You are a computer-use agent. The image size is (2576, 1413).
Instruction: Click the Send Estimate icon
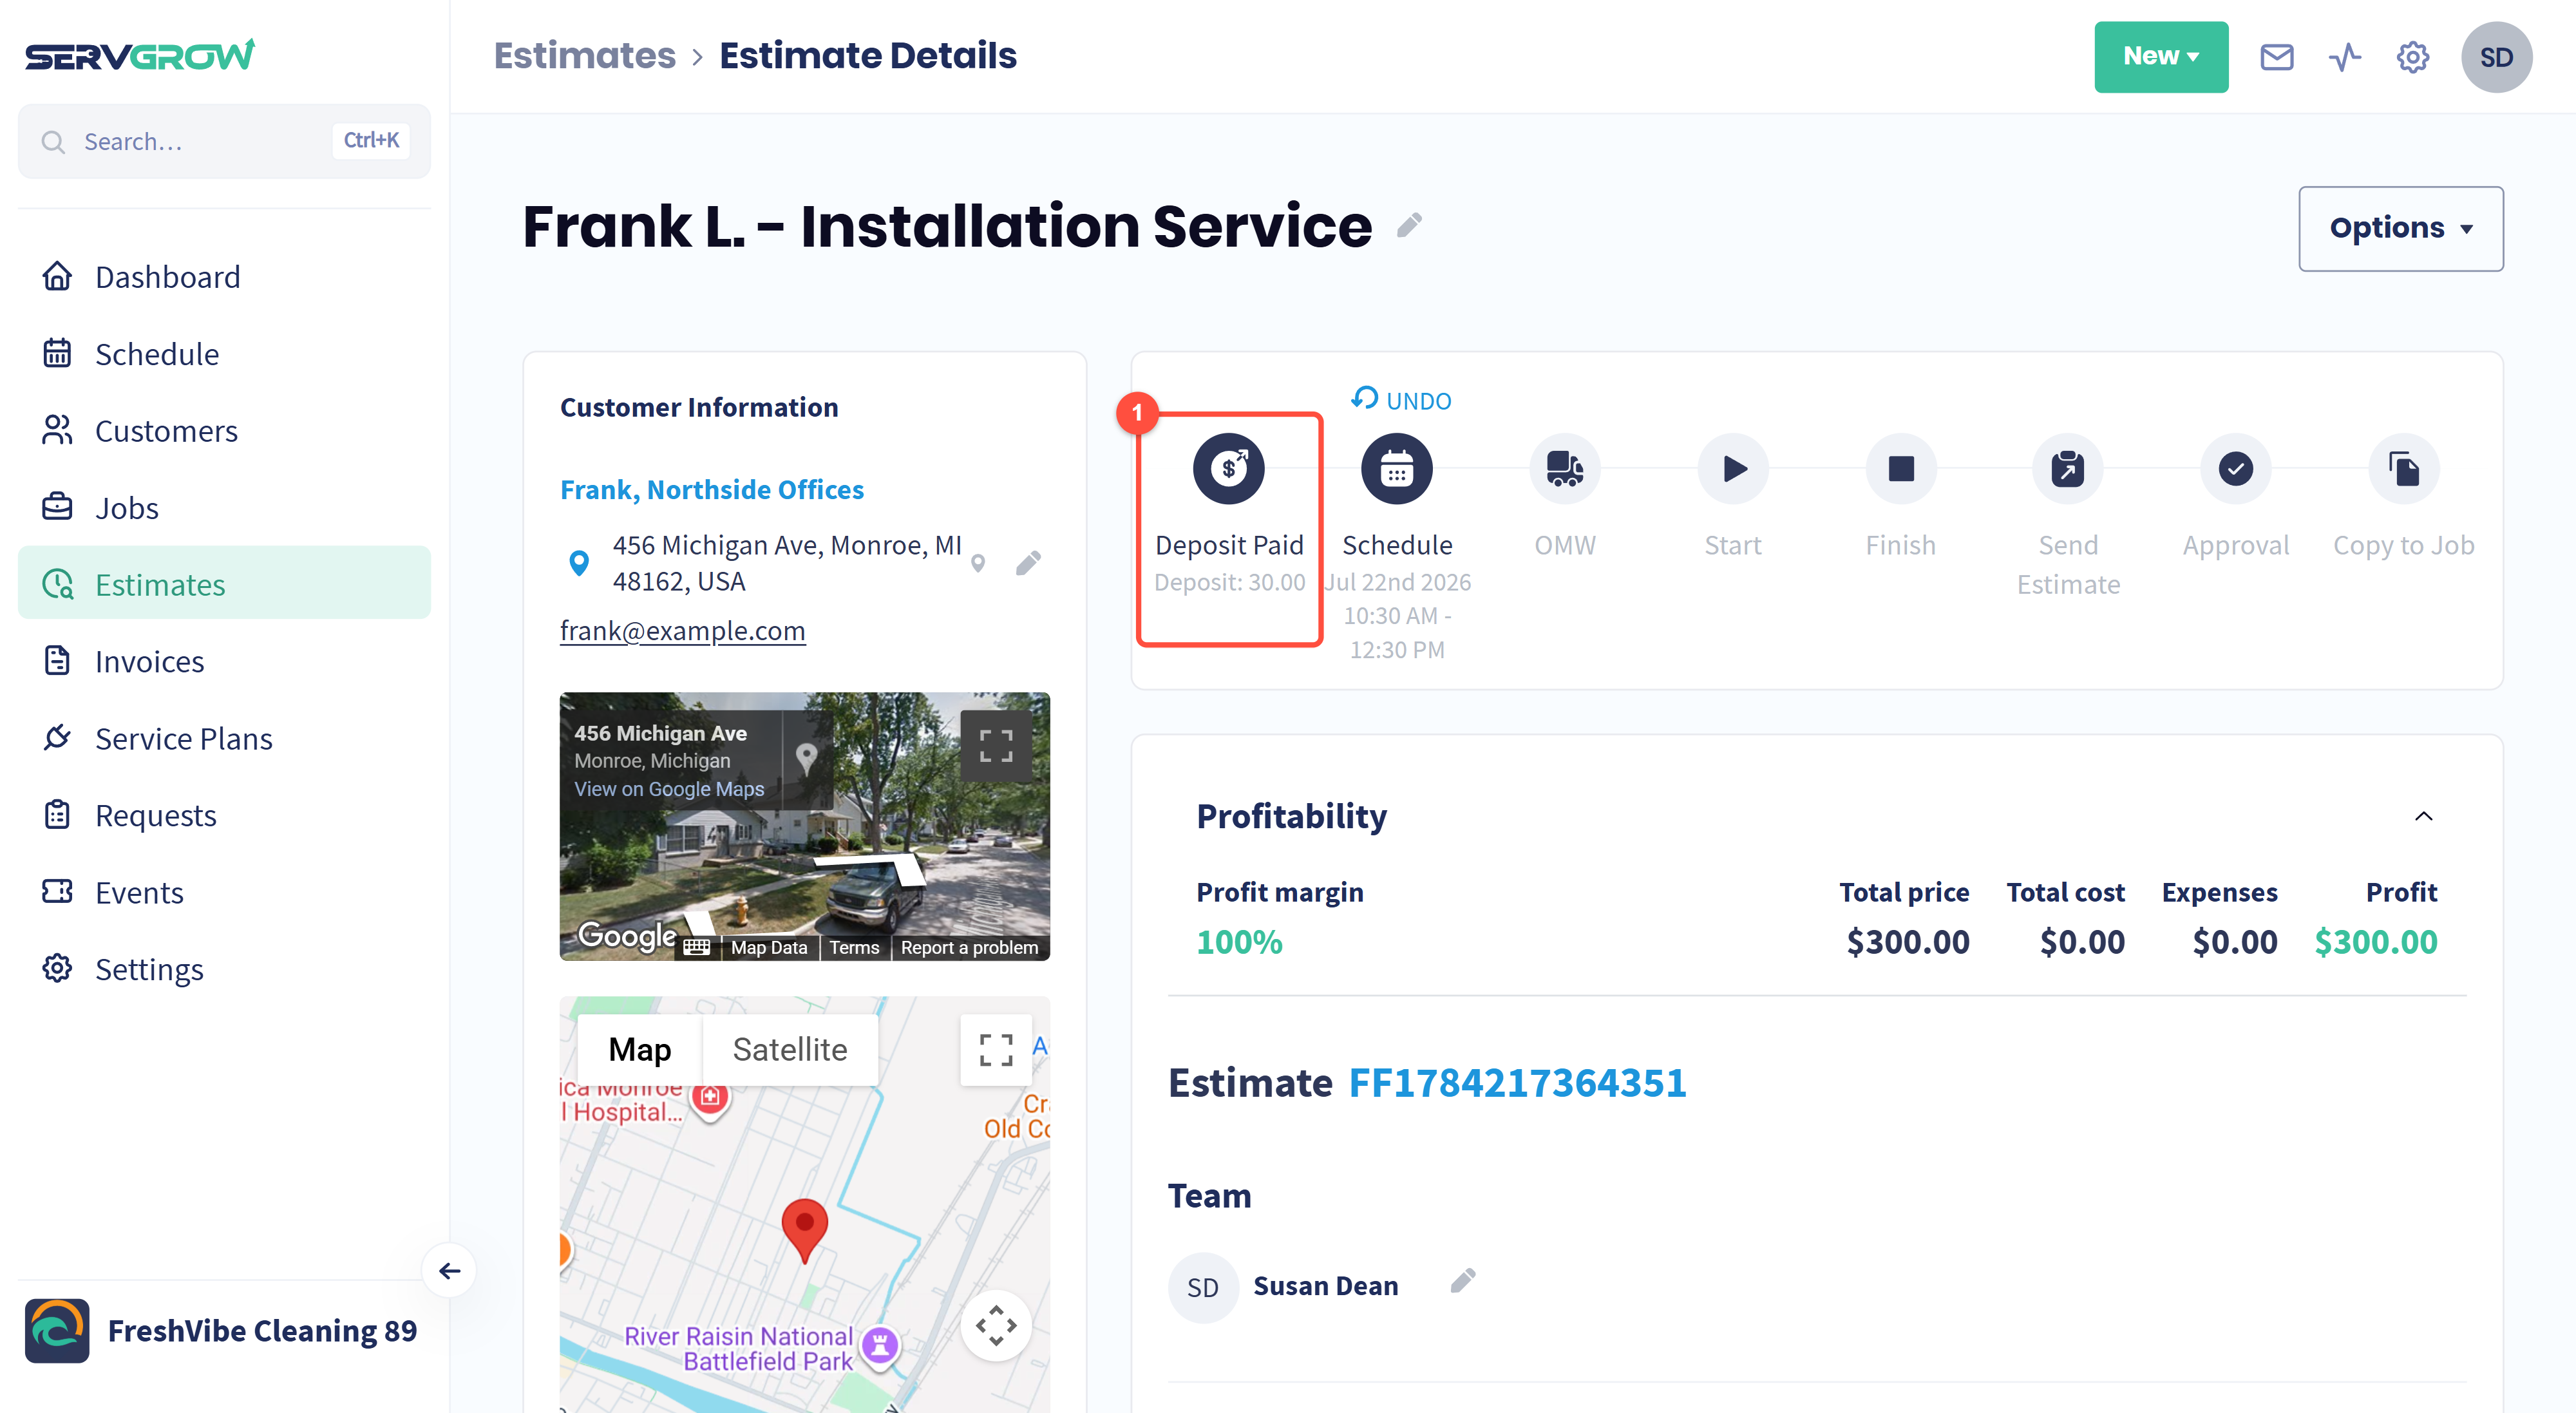[2067, 468]
